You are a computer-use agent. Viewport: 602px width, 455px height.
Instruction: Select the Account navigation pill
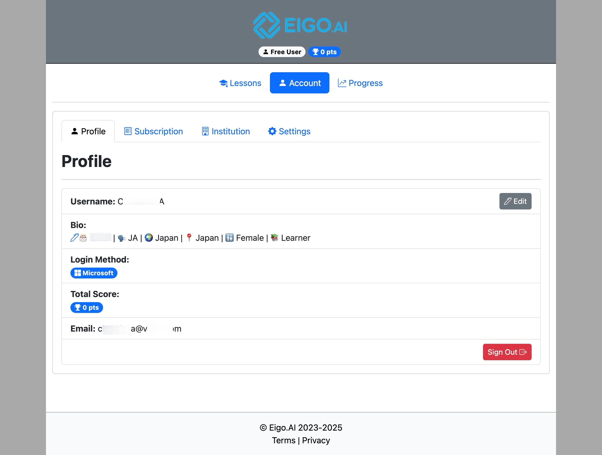tap(299, 83)
